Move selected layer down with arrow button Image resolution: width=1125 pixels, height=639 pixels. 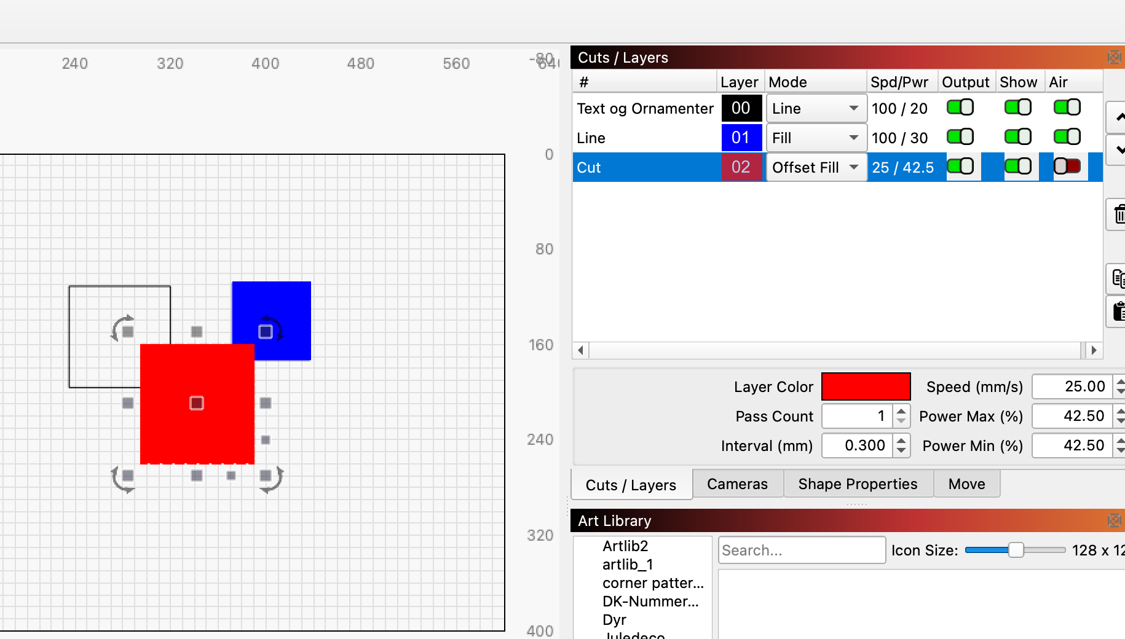[x=1118, y=149]
